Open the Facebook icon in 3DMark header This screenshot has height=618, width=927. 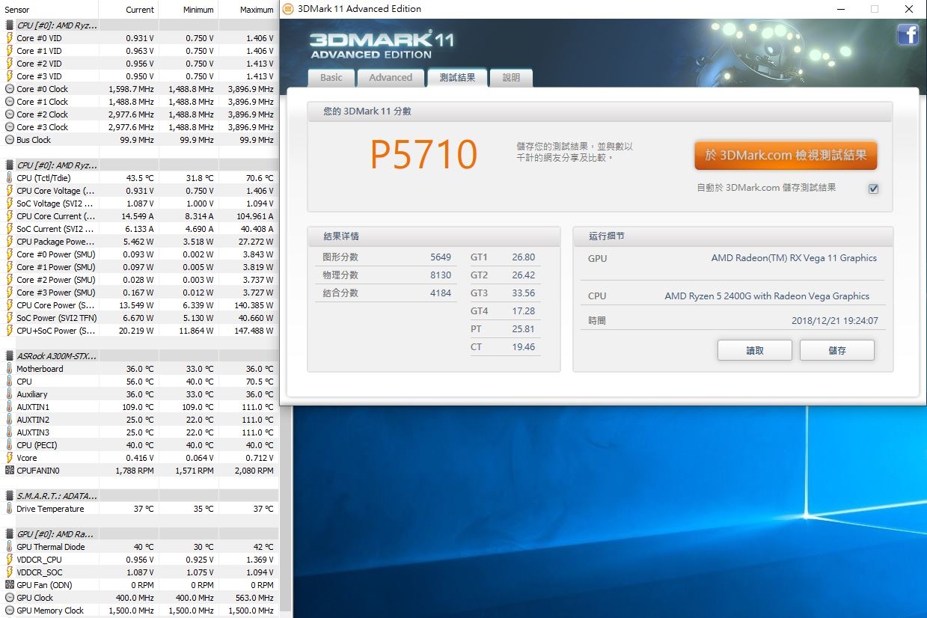pos(908,34)
